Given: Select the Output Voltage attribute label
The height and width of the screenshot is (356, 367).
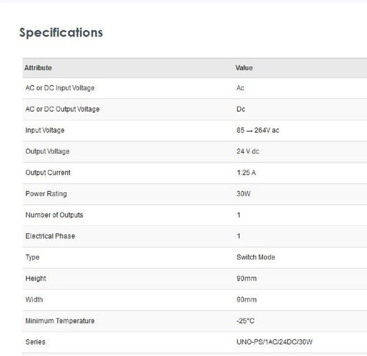Looking at the screenshot, I should 48,151.
